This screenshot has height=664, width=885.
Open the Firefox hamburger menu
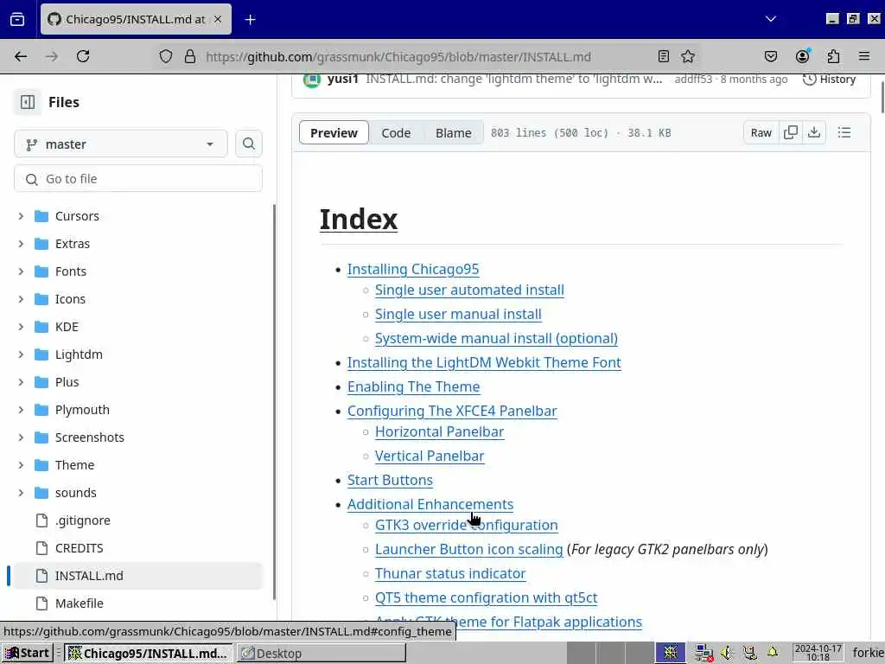[x=864, y=56]
